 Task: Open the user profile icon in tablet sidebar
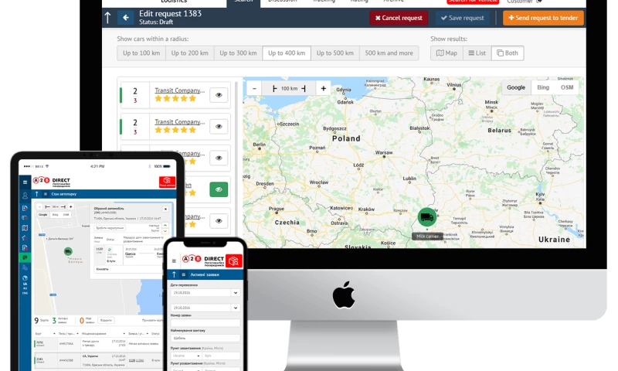point(25,196)
